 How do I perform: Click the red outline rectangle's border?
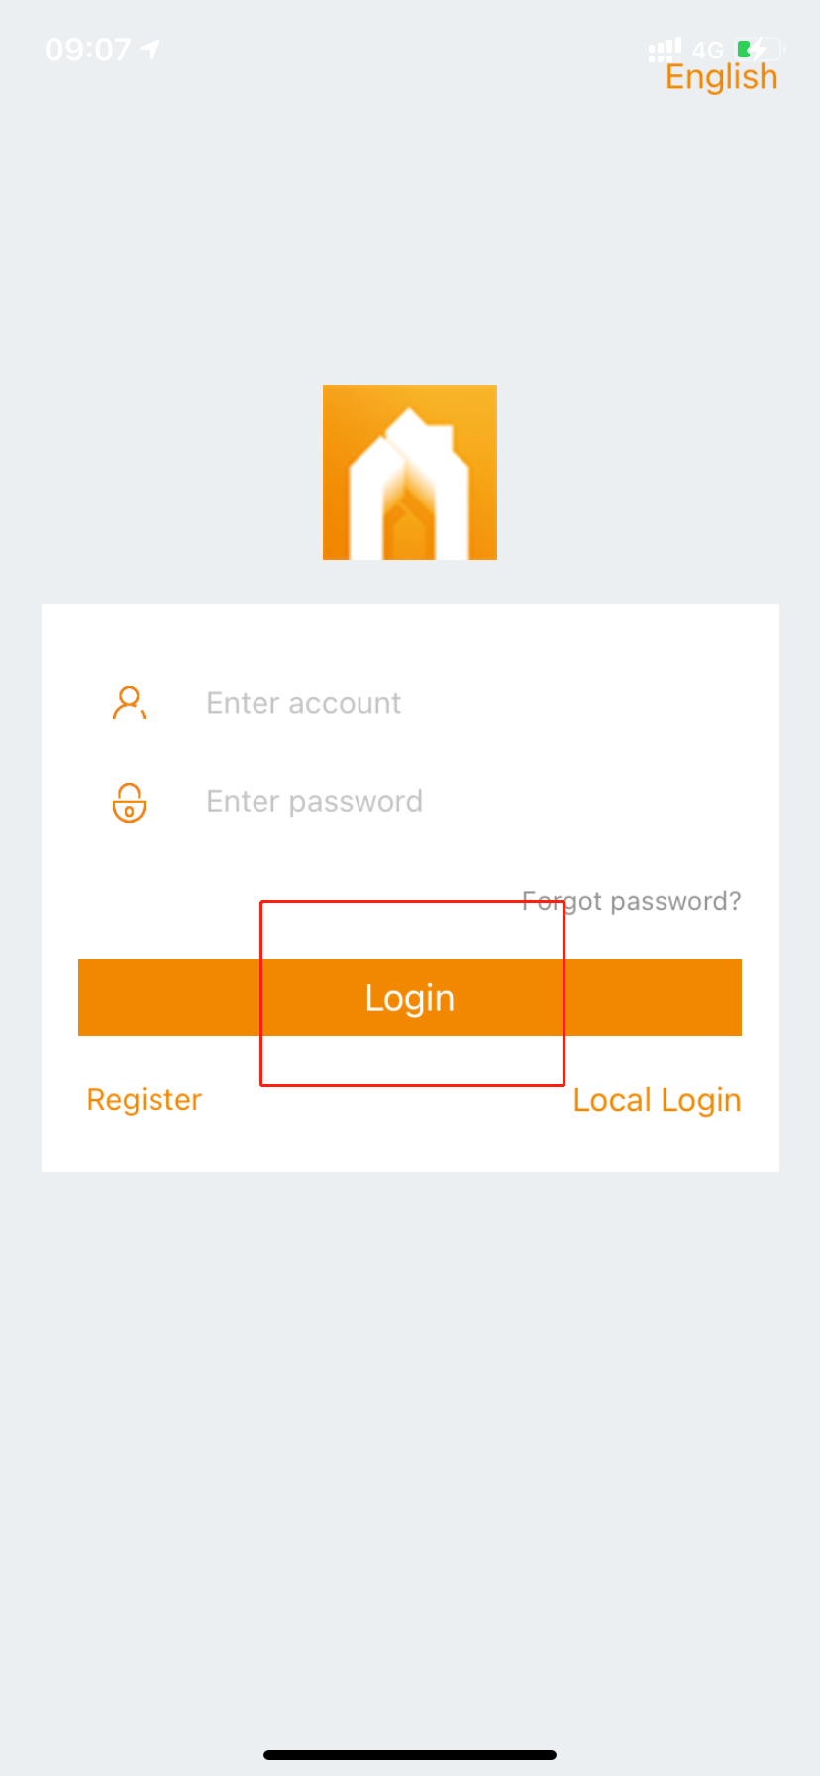[260, 991]
